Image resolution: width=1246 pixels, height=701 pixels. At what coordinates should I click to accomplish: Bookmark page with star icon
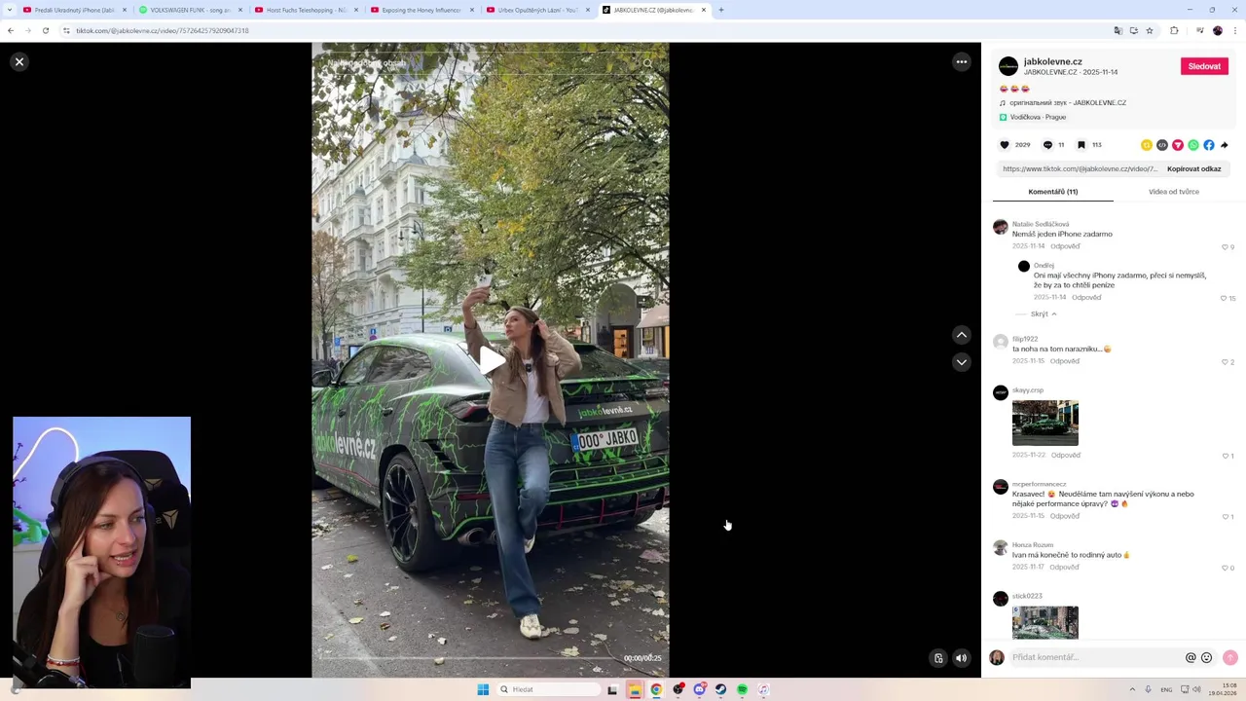1150,30
